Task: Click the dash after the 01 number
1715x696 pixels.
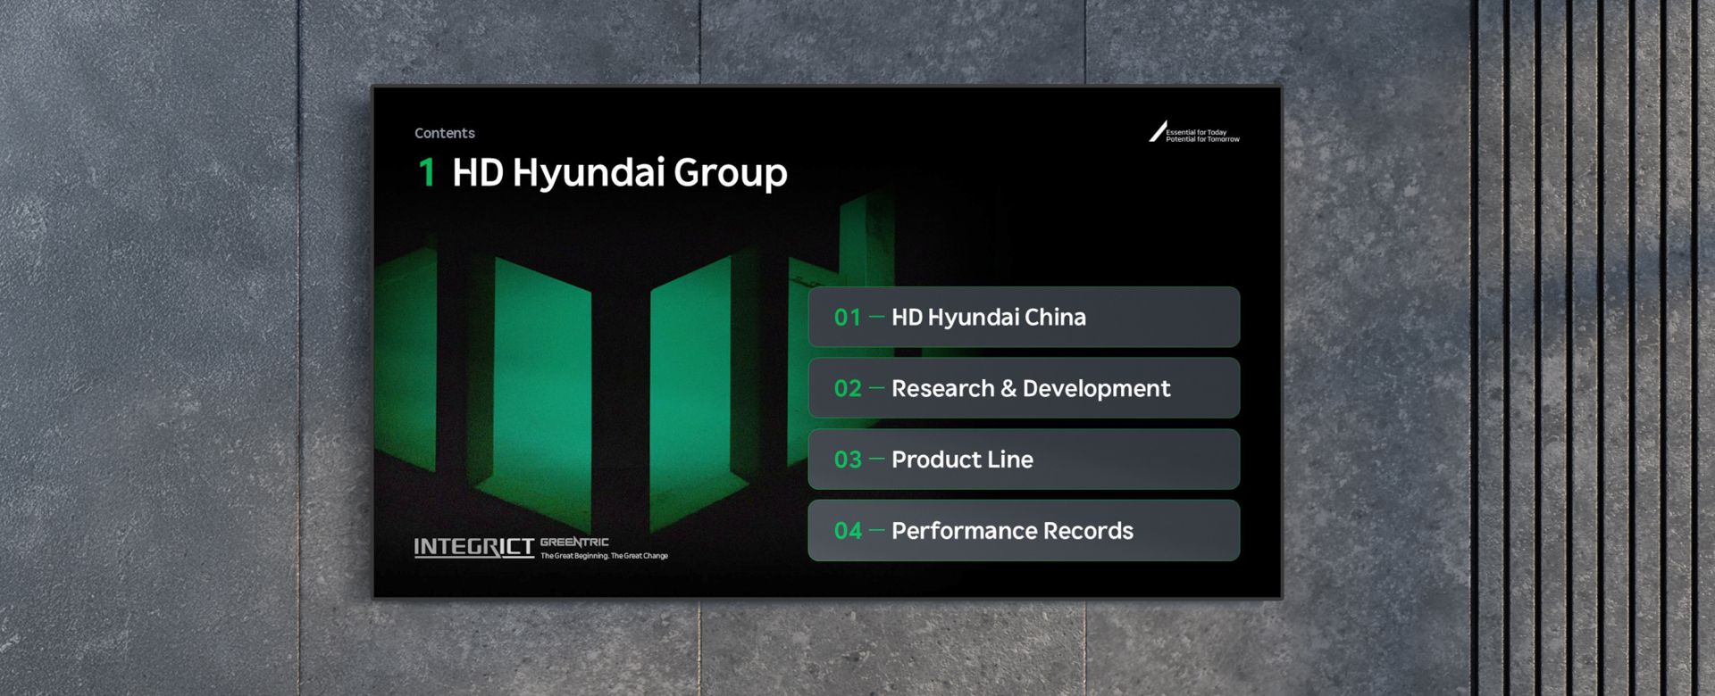Action: pos(876,317)
